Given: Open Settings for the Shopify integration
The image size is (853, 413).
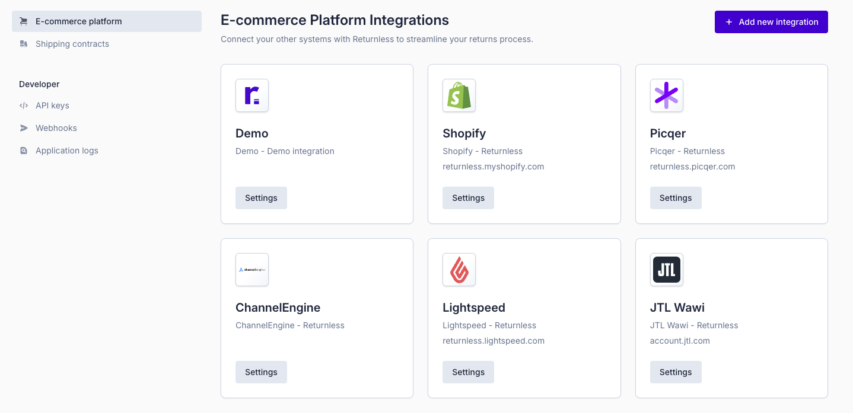Looking at the screenshot, I should point(468,198).
